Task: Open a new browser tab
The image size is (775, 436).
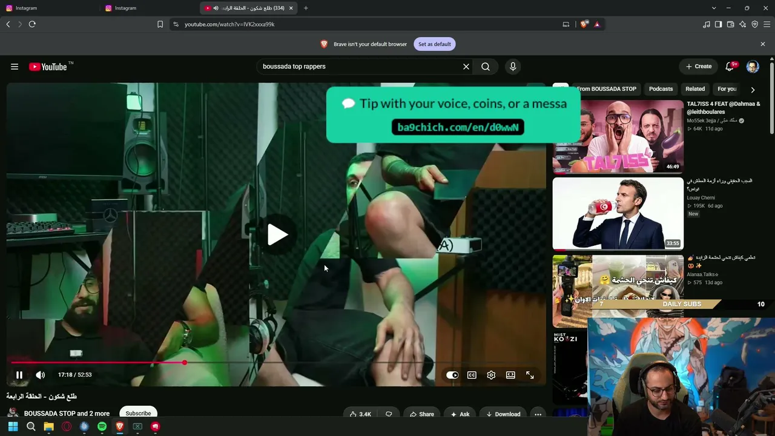Action: coord(306,8)
